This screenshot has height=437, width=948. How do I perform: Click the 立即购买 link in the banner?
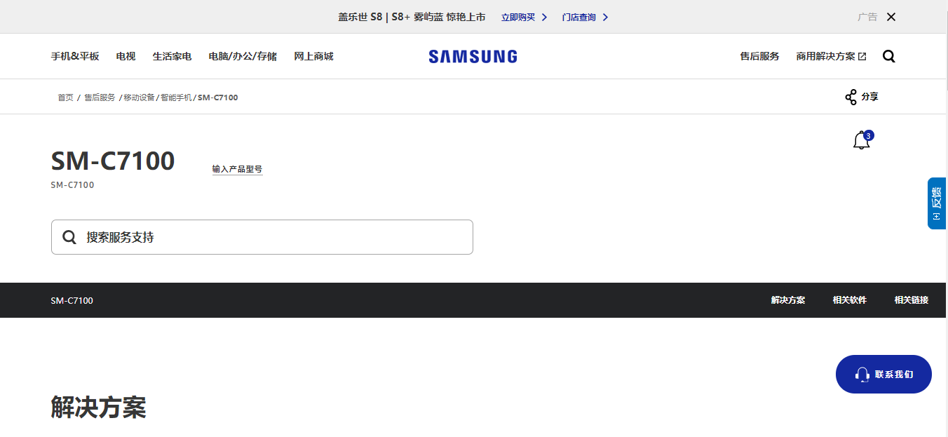coord(518,17)
